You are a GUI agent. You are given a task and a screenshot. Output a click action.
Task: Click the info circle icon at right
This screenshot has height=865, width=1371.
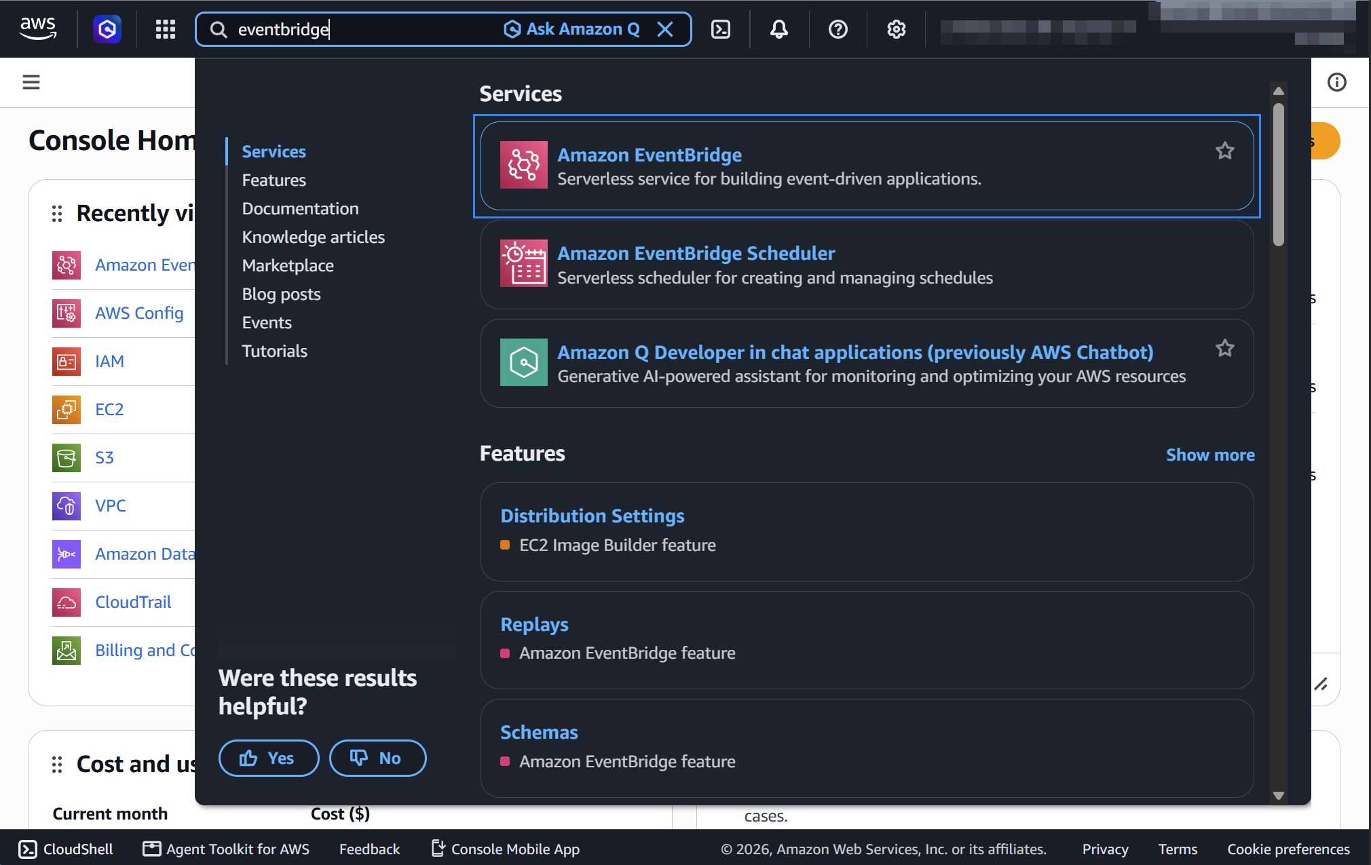[1337, 82]
